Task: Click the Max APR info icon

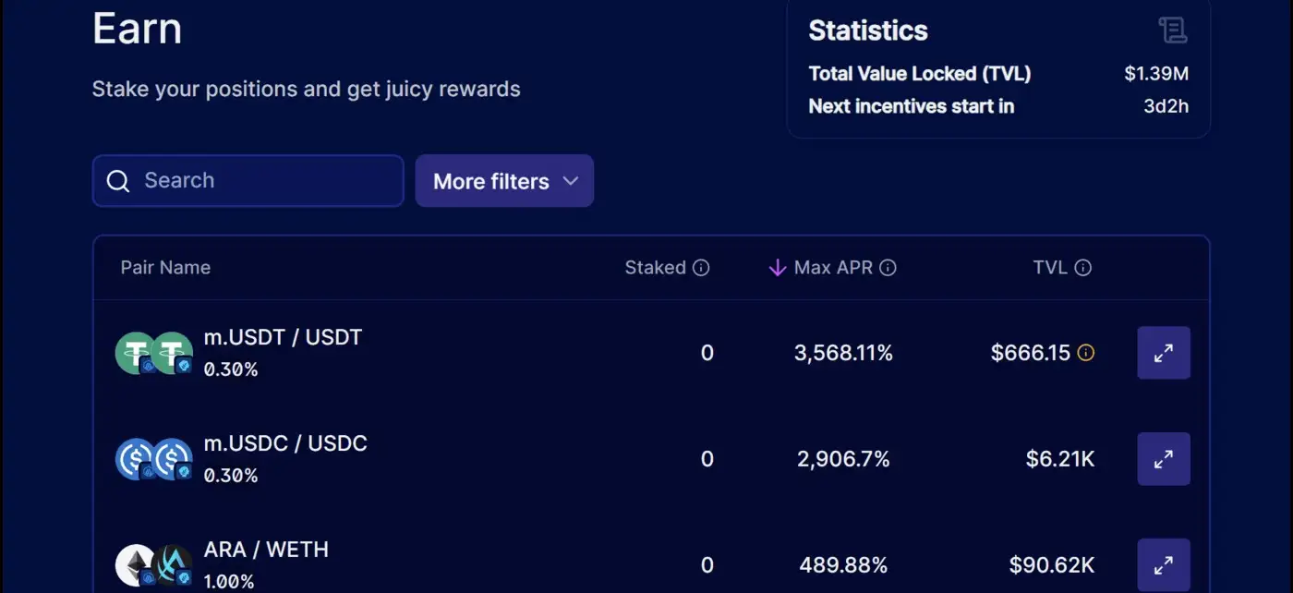Action: 888,268
